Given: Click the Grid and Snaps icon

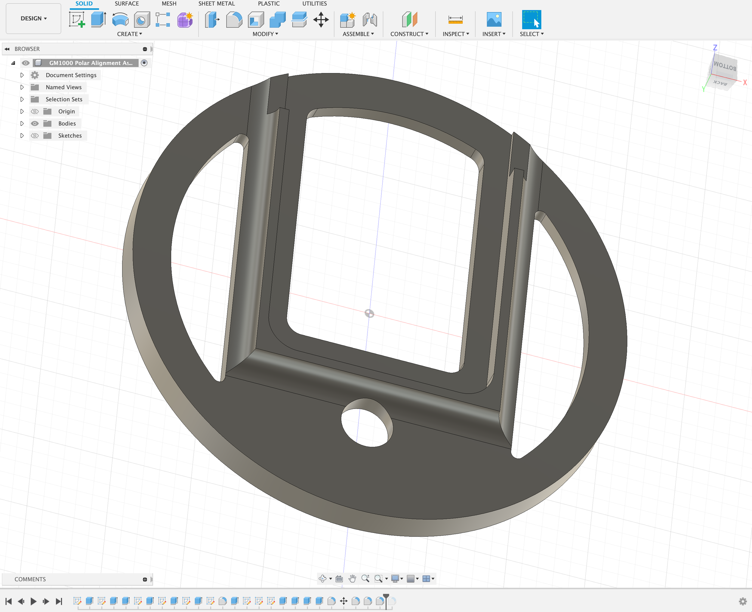Looking at the screenshot, I should [x=411, y=579].
